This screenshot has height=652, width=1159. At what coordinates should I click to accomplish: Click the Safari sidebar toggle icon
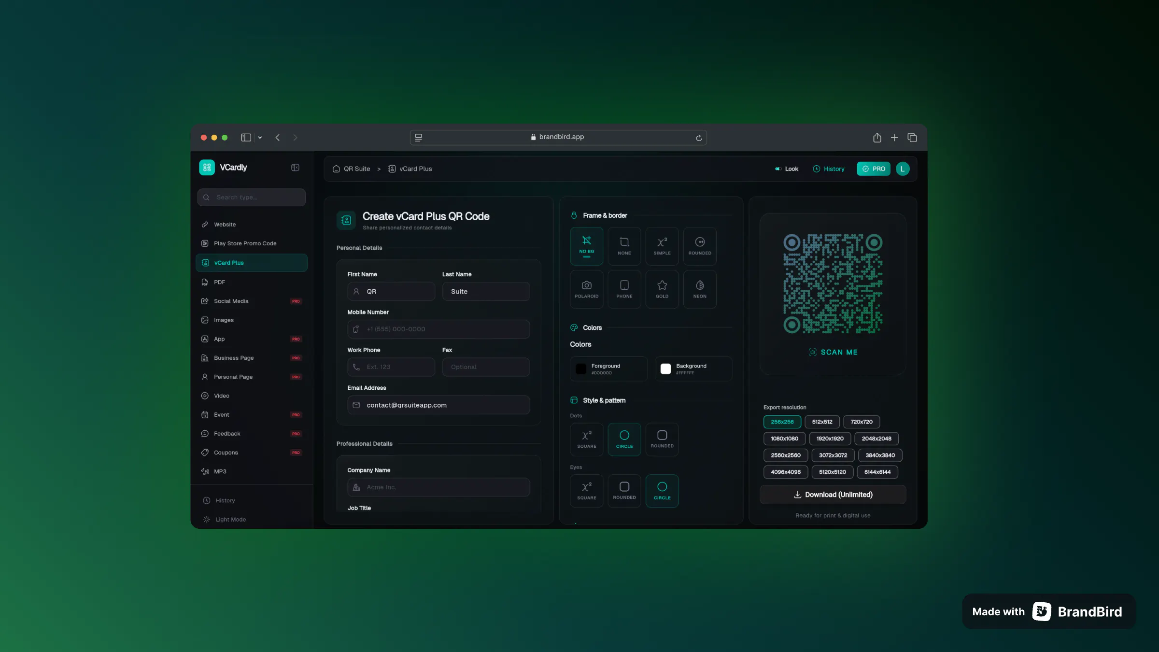(246, 138)
